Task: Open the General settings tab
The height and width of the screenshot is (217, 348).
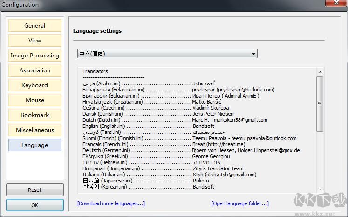Action: (x=35, y=26)
